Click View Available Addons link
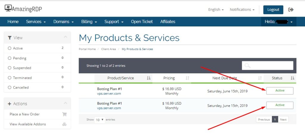The width and height of the screenshot is (305, 139). coord(28,124)
